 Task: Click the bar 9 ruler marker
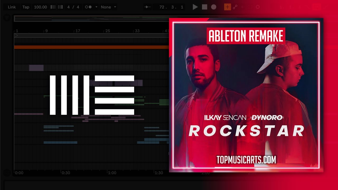[x=46, y=31]
